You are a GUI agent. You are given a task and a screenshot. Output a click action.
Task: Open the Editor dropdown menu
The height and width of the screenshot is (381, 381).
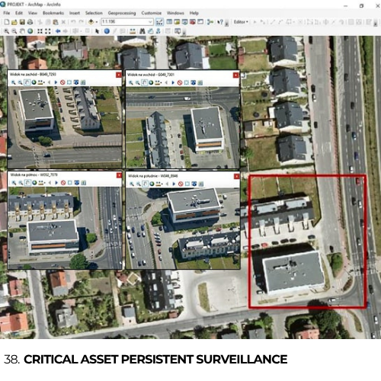coord(241,22)
